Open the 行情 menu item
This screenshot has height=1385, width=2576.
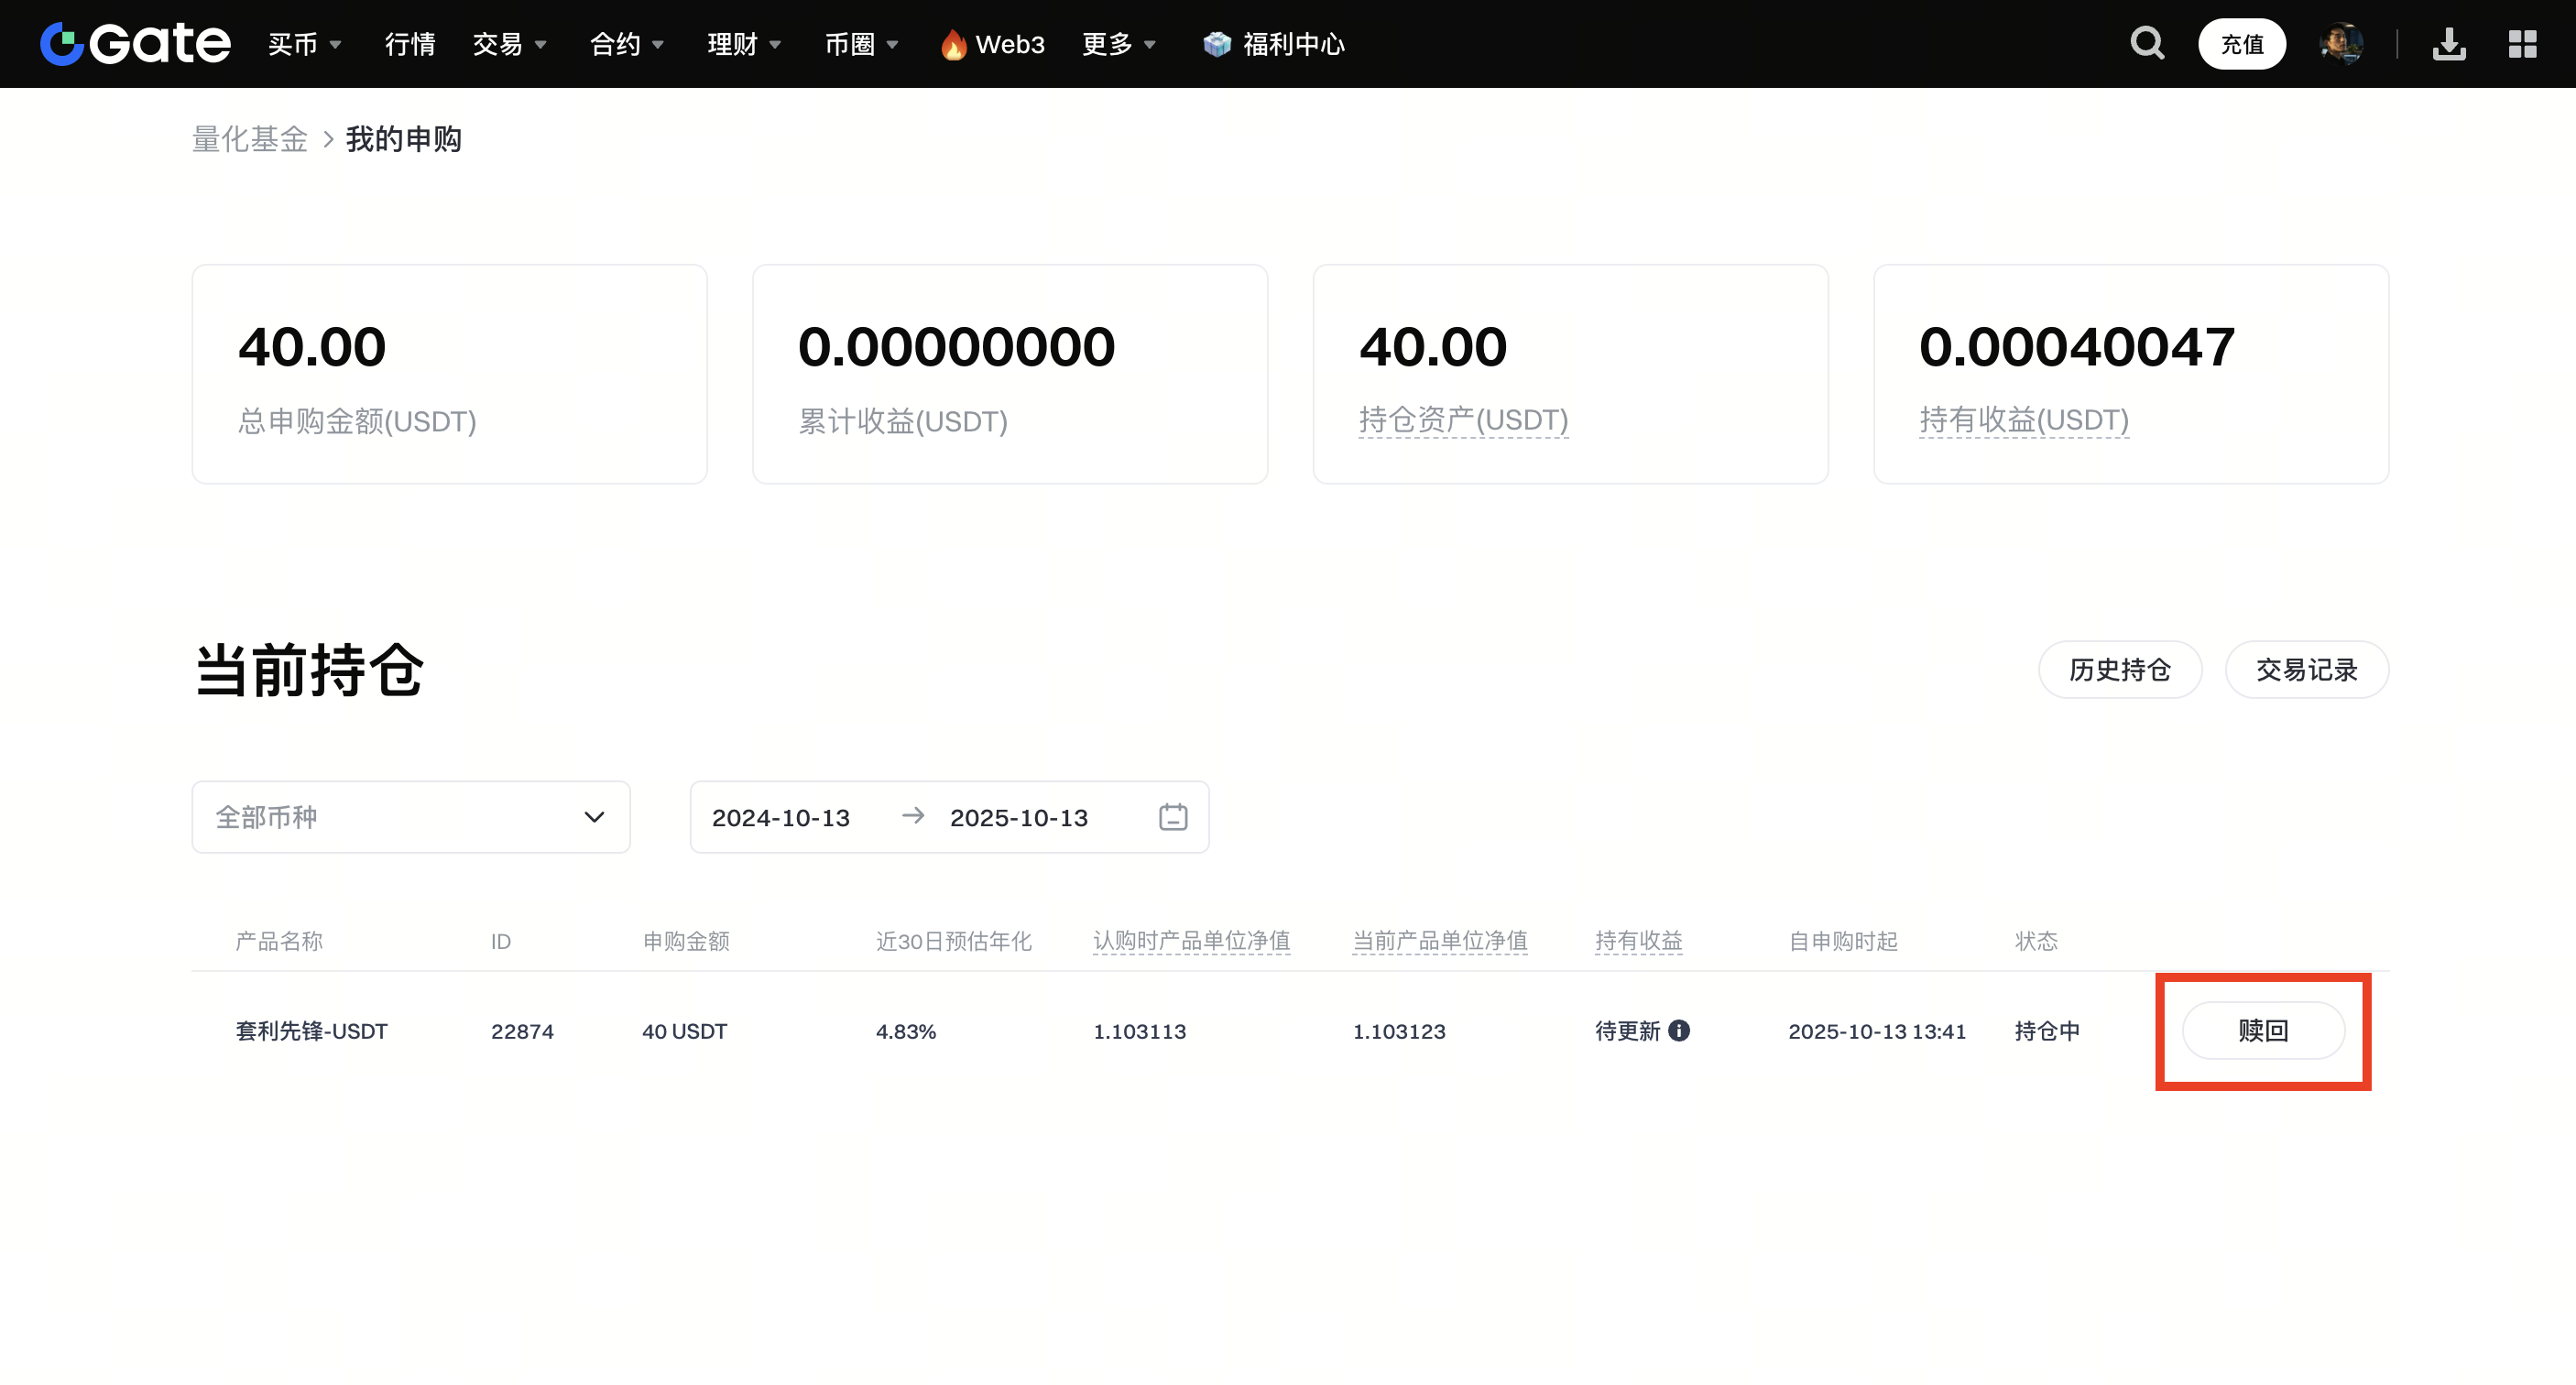(409, 44)
